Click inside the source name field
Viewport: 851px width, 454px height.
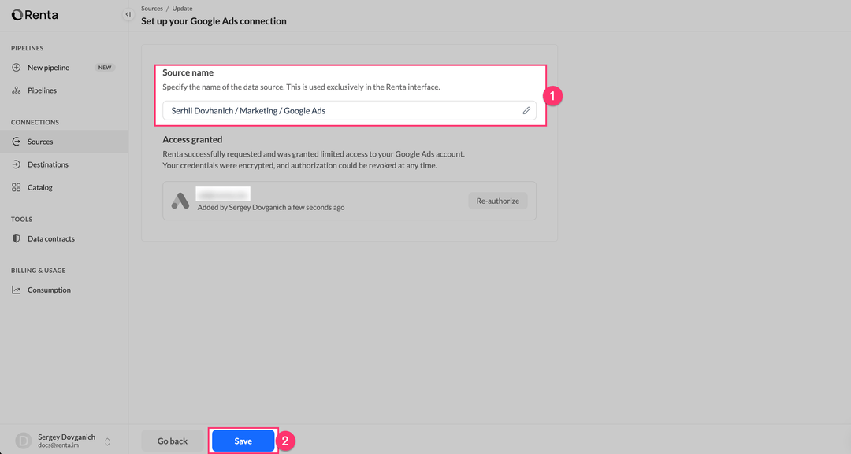click(331, 110)
